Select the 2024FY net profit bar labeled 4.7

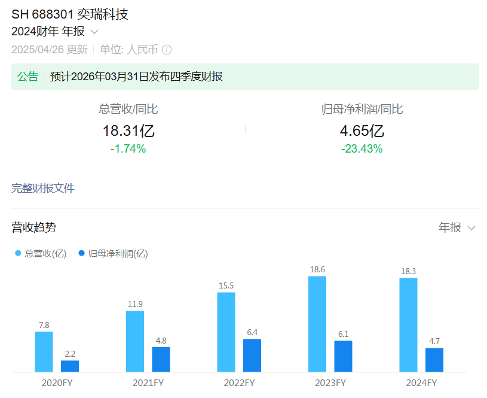tap(434, 360)
